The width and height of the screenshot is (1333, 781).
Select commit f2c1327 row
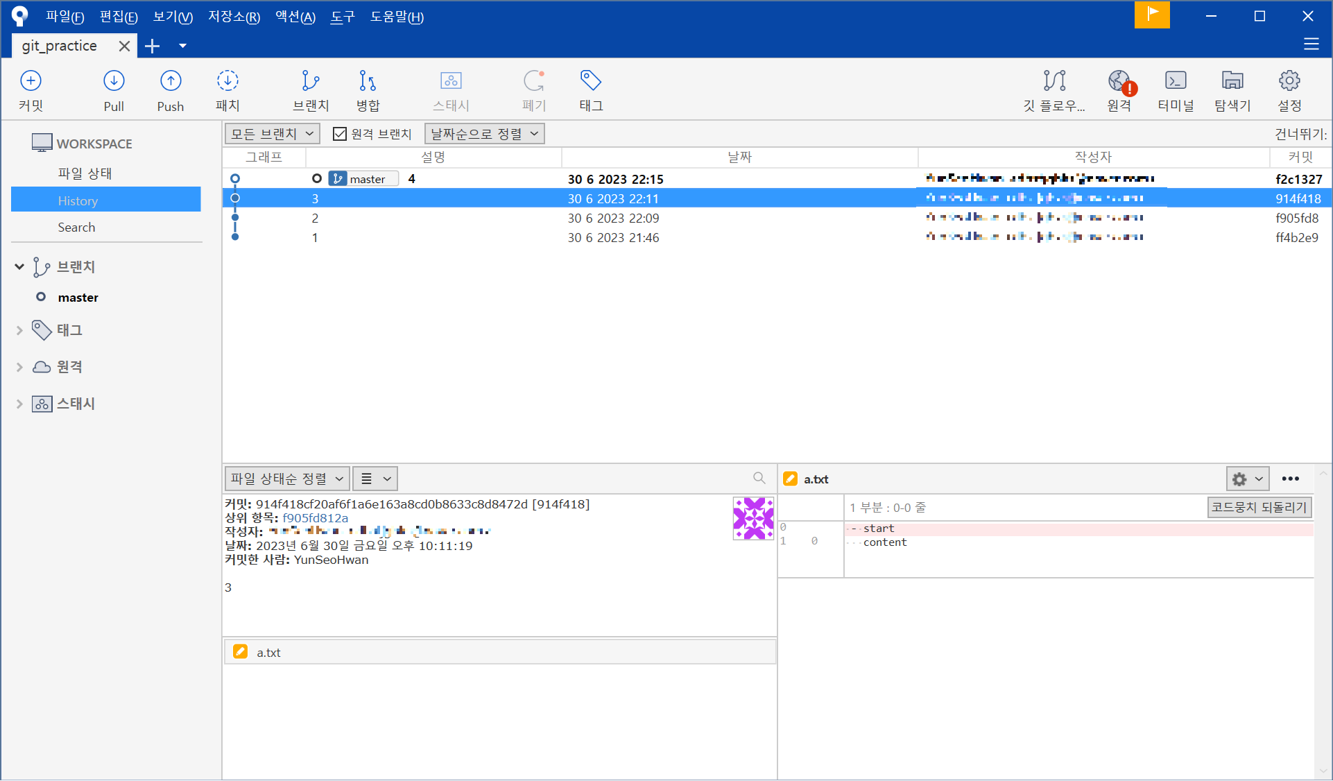[x=777, y=179]
